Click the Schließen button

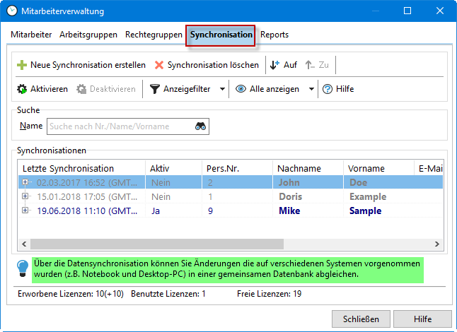[x=361, y=319]
